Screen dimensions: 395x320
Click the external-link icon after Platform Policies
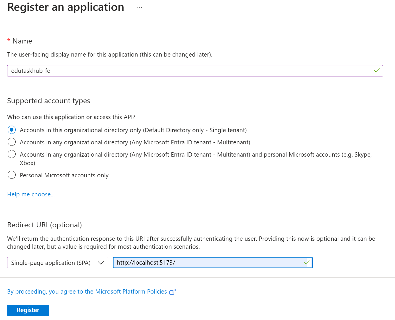[x=172, y=292]
